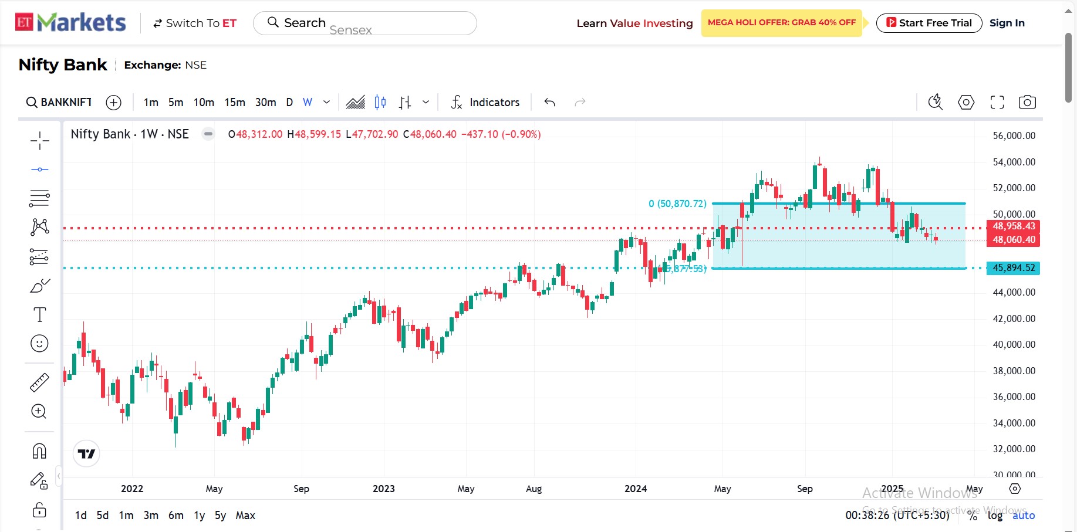Toggle log scale on price axis
This screenshot has height=532, width=1077.
click(995, 515)
